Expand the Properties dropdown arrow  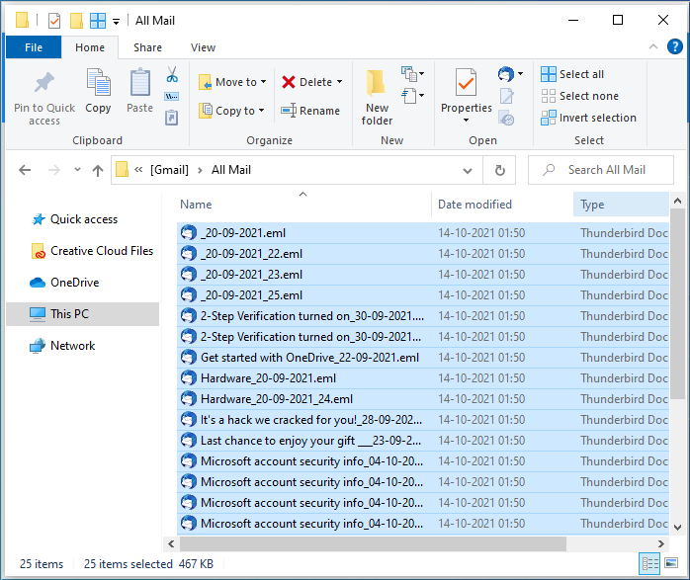(466, 121)
